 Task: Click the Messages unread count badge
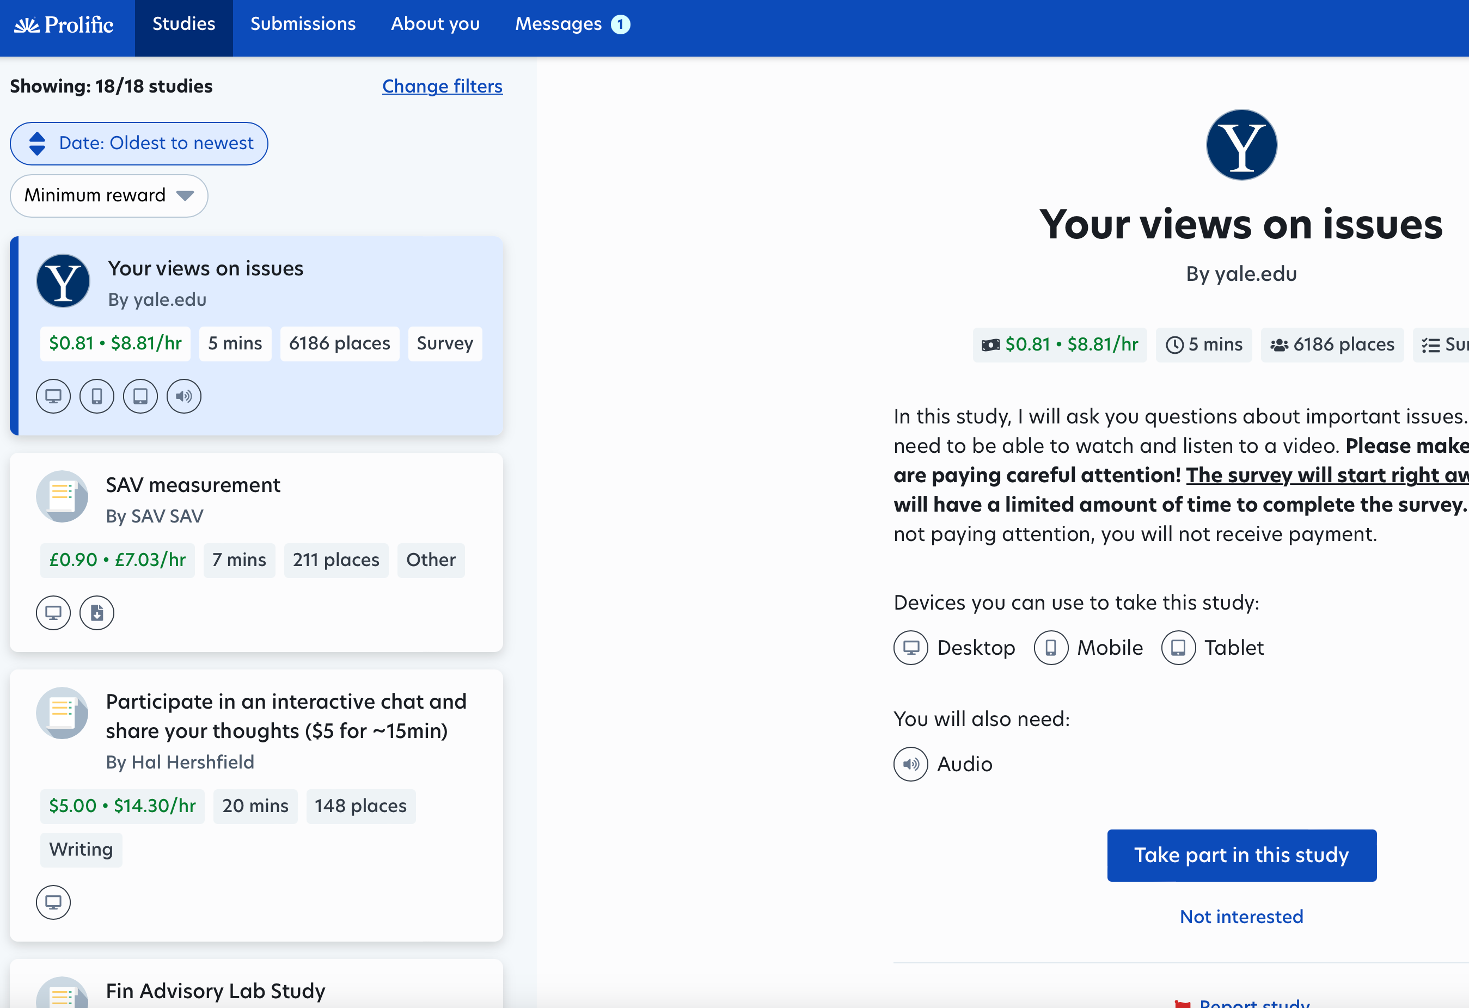click(x=620, y=24)
